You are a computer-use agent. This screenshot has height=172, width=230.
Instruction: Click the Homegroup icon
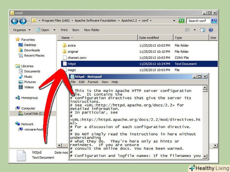coord(18,98)
